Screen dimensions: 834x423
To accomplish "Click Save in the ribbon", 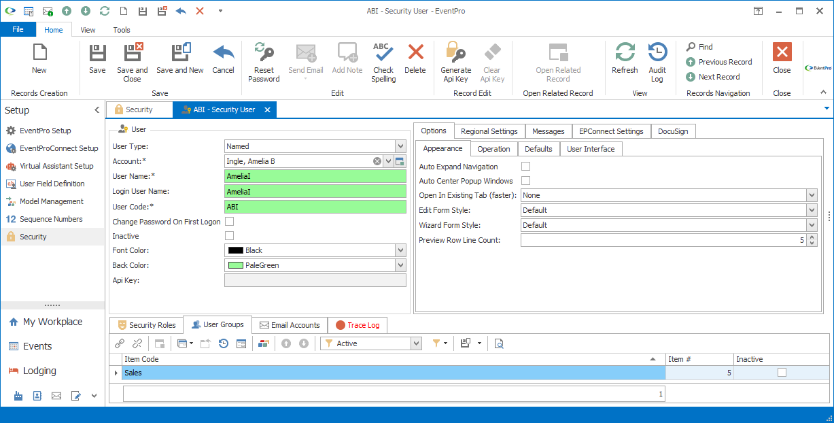I will click(97, 58).
